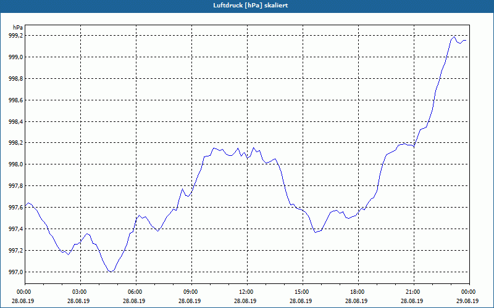
Task: Click the pressure curve peak near 23:10
Action: click(454, 37)
